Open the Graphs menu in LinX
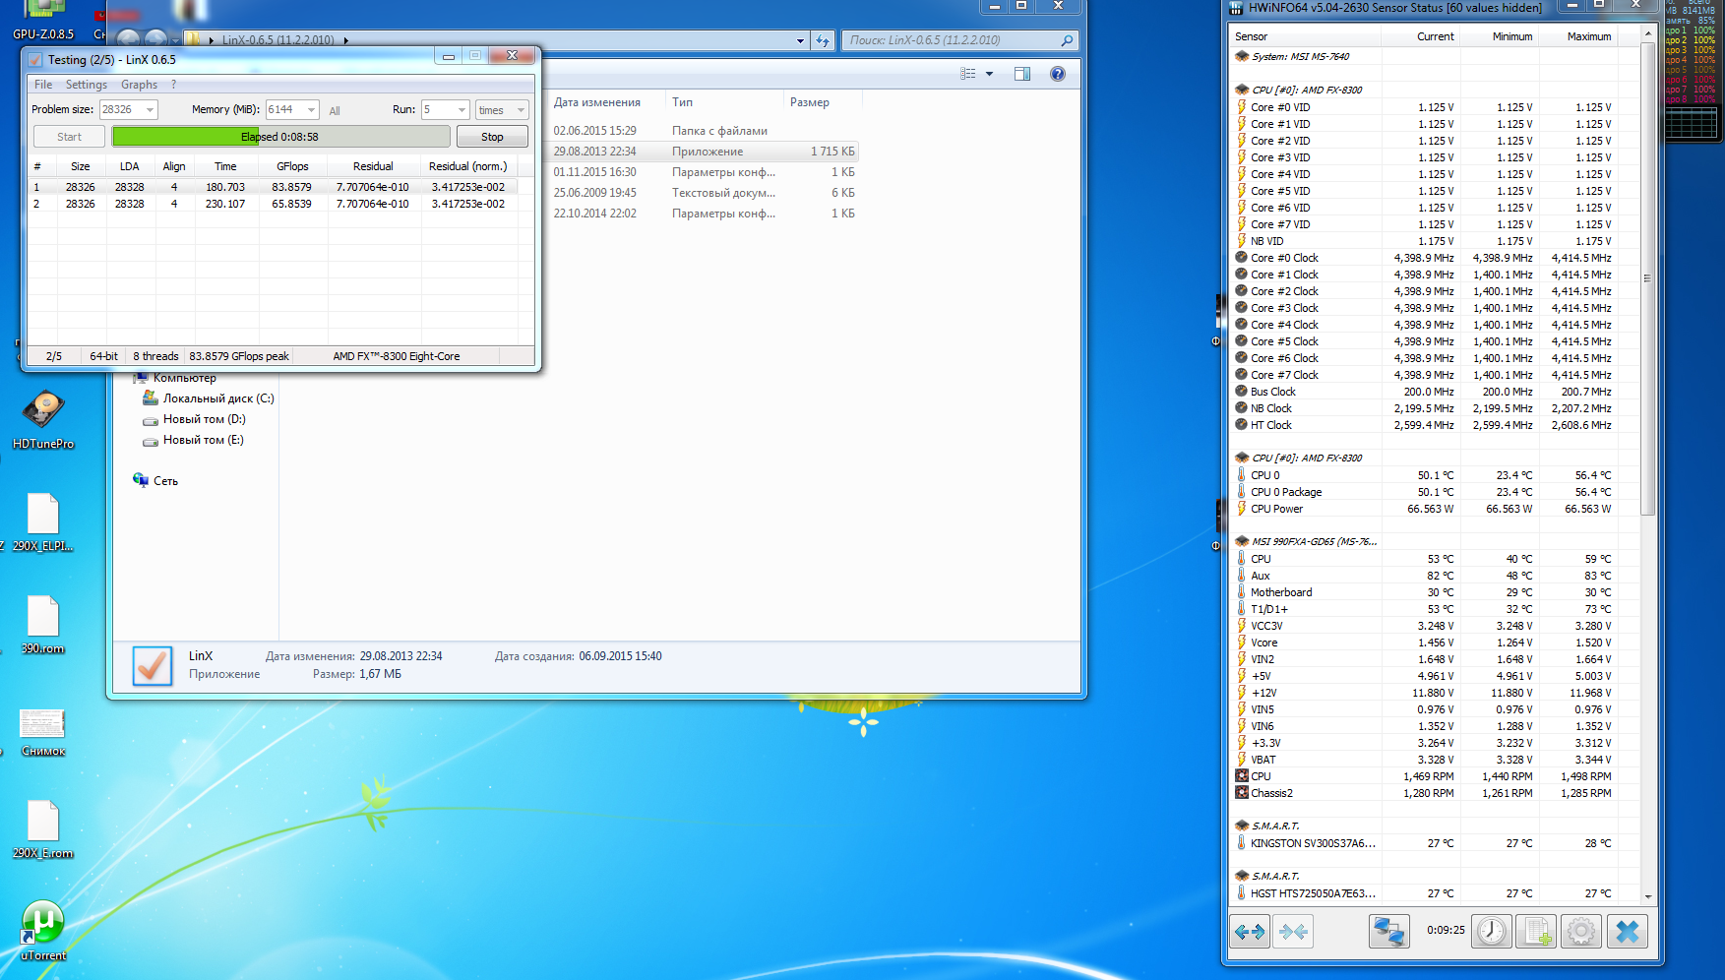Screen dimensions: 1725x980 point(139,85)
